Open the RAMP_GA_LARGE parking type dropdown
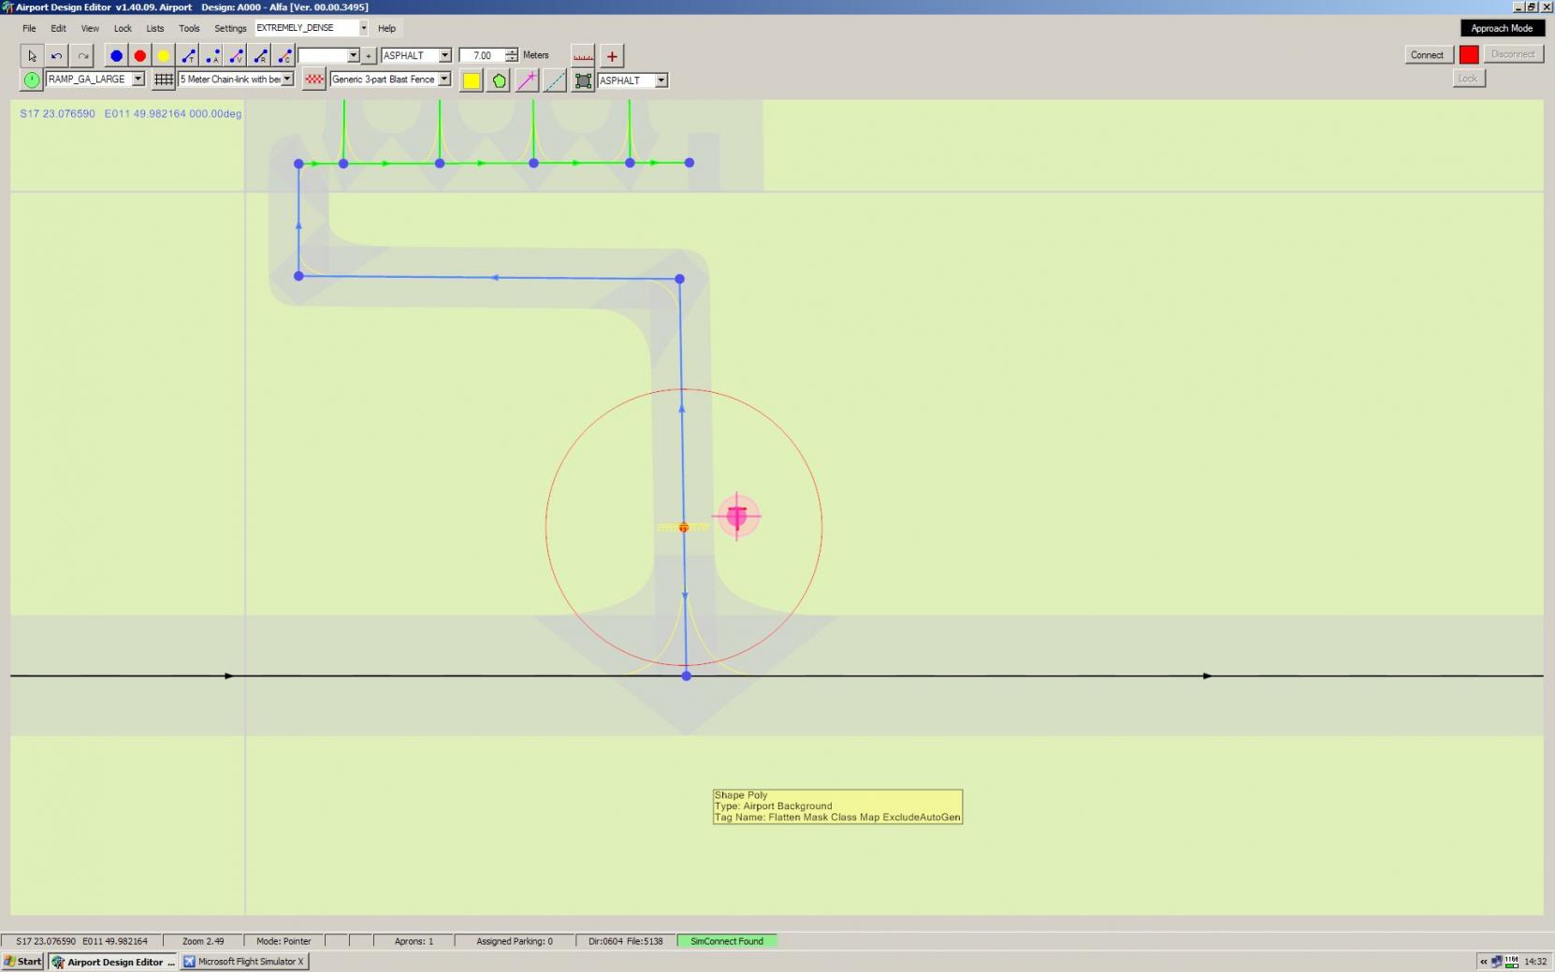The width and height of the screenshot is (1555, 972). pyautogui.click(x=138, y=80)
